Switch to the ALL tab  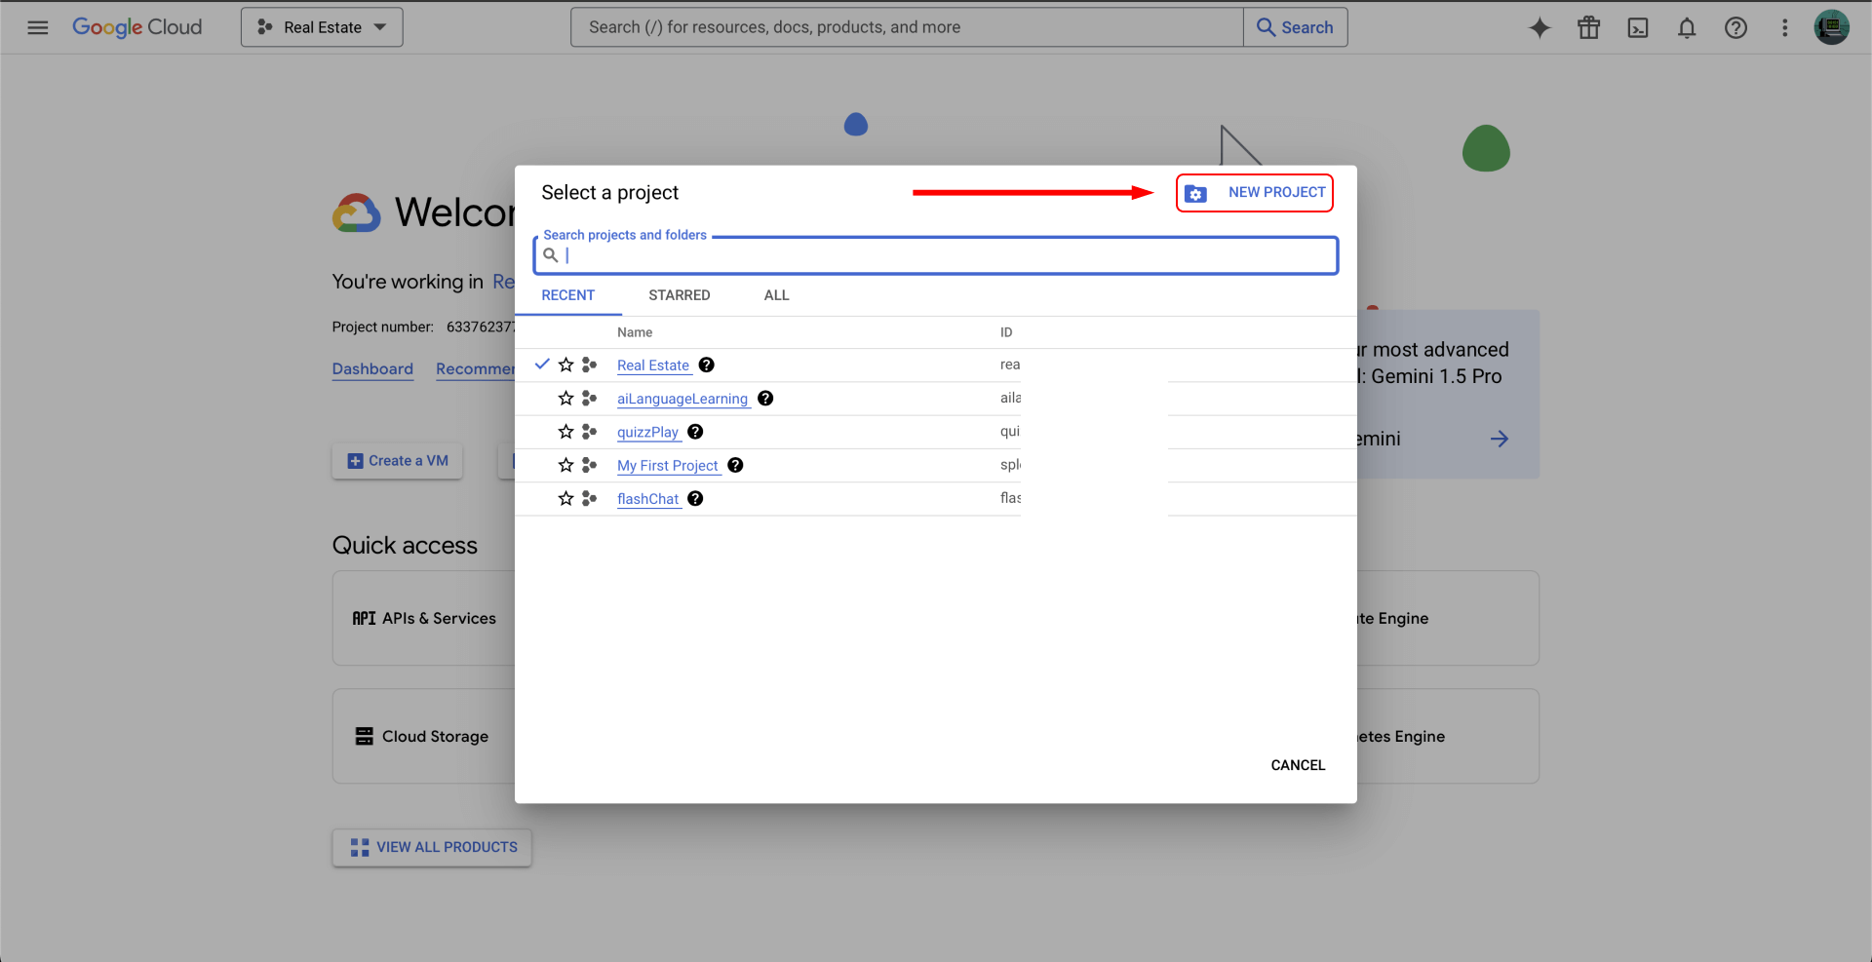tap(776, 295)
